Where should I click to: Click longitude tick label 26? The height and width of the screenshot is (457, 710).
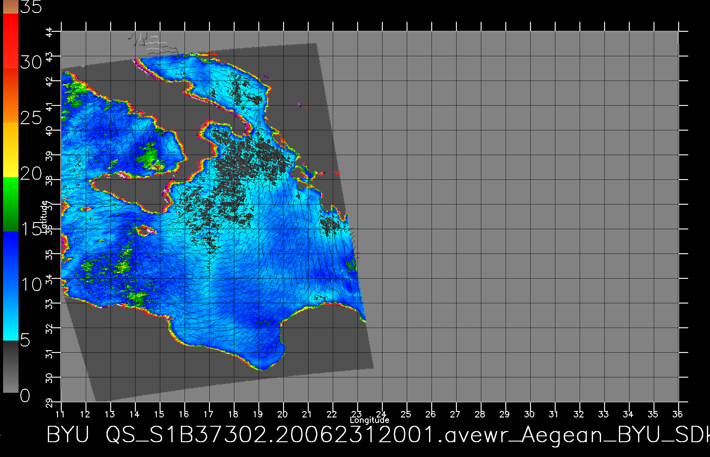tap(431, 414)
